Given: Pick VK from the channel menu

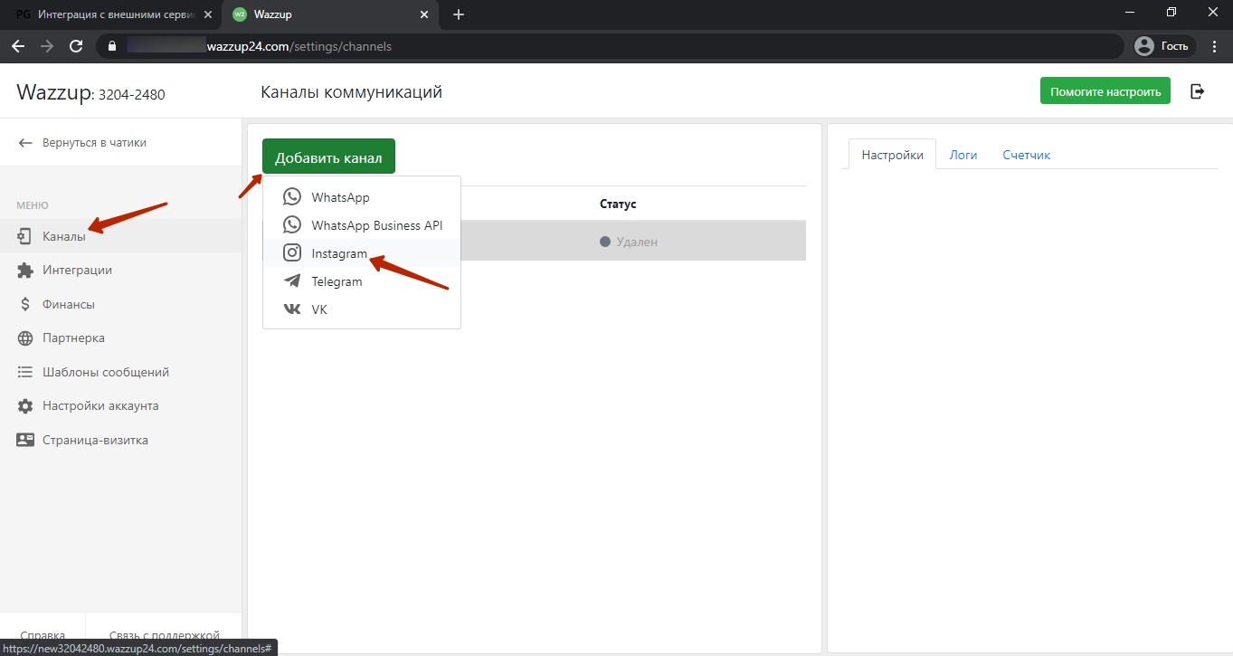Looking at the screenshot, I should (362, 309).
